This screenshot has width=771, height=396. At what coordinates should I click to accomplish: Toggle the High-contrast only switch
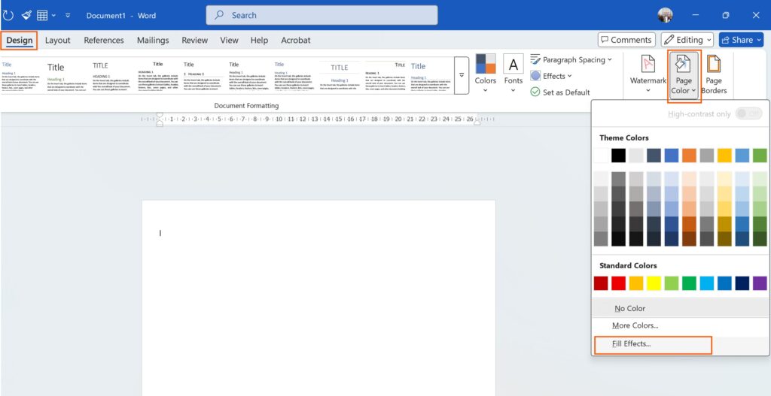click(x=748, y=114)
